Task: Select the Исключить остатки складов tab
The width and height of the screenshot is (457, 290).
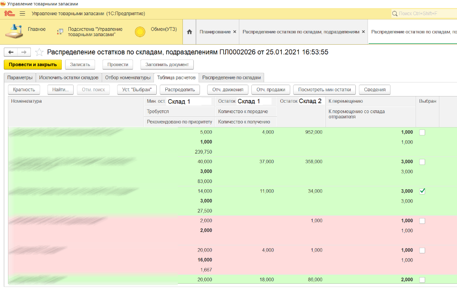Action: coord(69,77)
